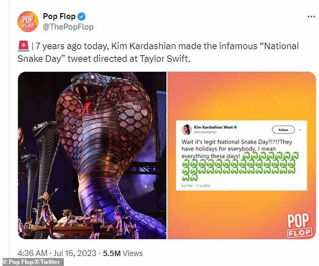319x266 pixels.
Task: Click the Pop Flop display name
Action: coord(59,16)
